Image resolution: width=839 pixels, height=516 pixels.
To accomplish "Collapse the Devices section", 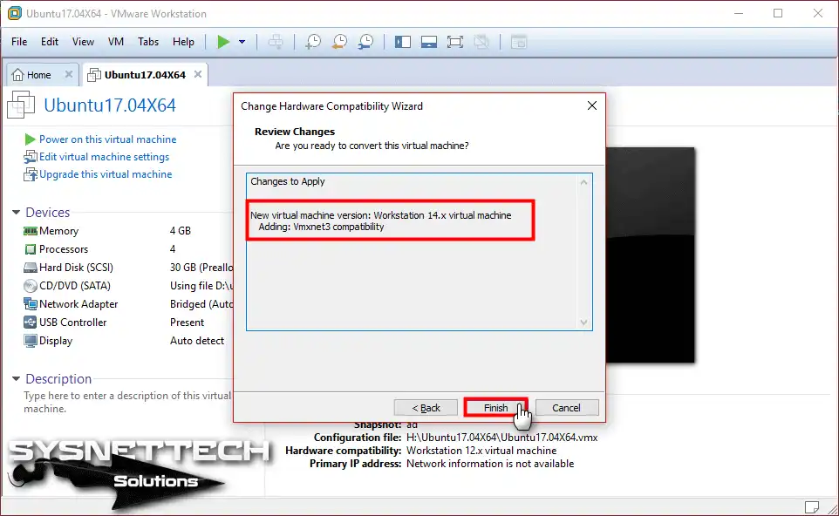I will pyautogui.click(x=16, y=213).
